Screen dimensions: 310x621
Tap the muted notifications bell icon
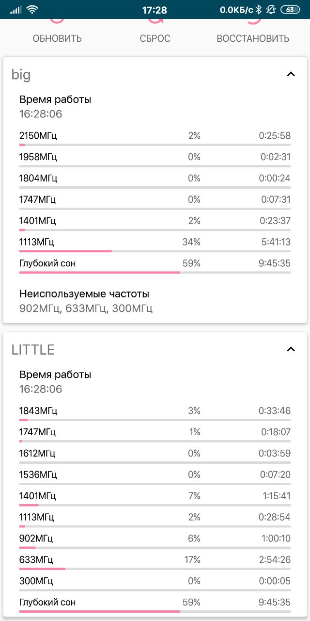[271, 9]
